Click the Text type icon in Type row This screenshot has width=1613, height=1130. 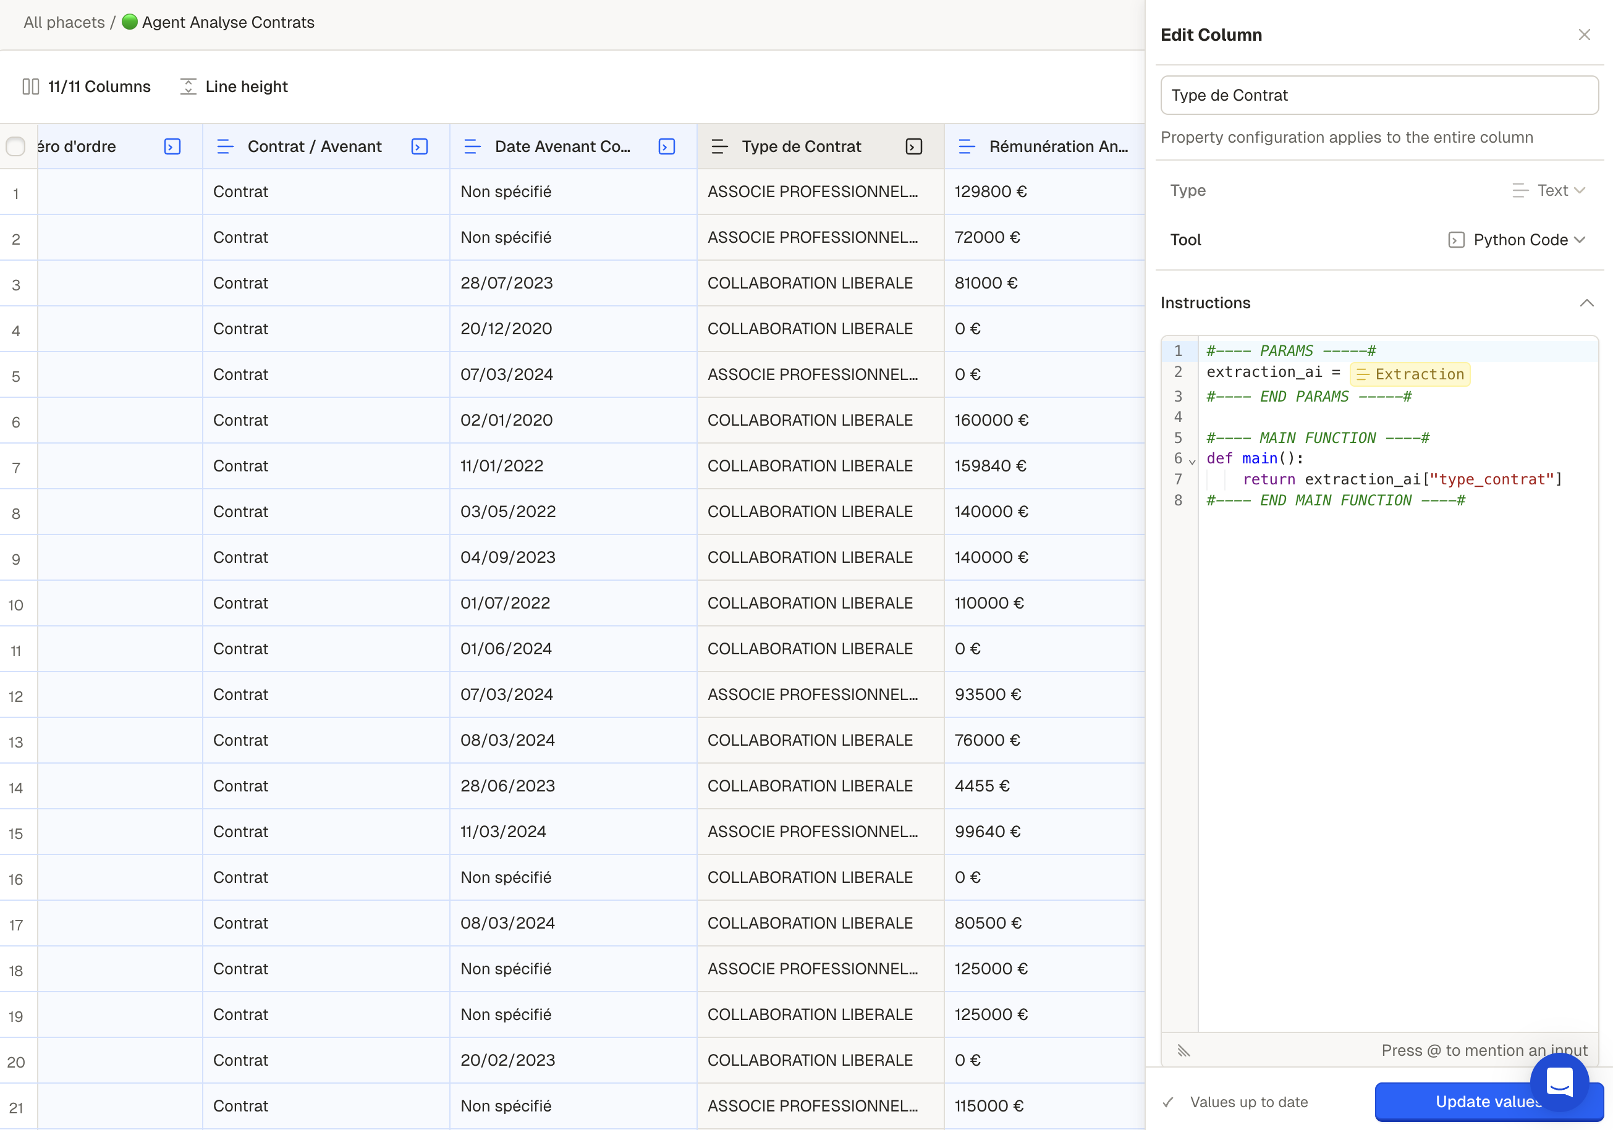tap(1520, 190)
